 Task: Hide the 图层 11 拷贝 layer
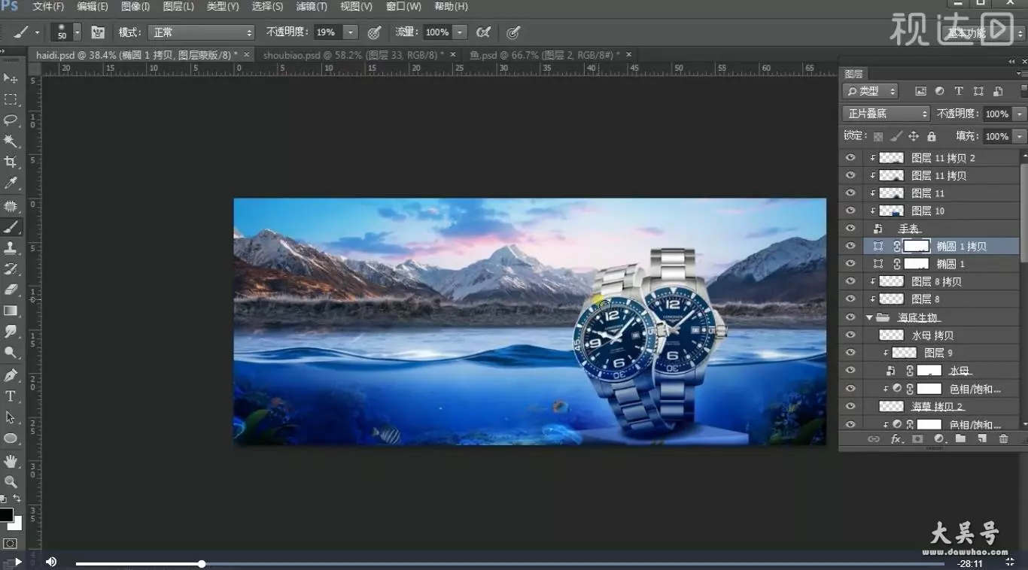click(851, 175)
